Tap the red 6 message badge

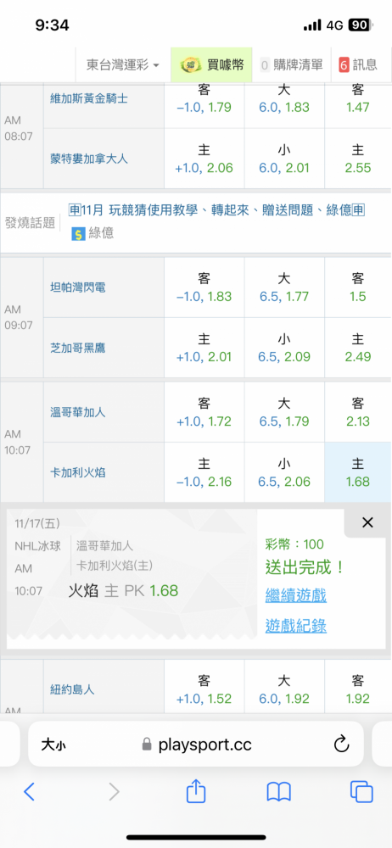[x=344, y=65]
